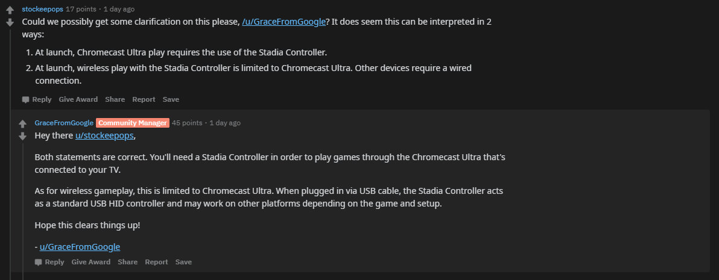Open the stockeepops user profile

(43, 8)
